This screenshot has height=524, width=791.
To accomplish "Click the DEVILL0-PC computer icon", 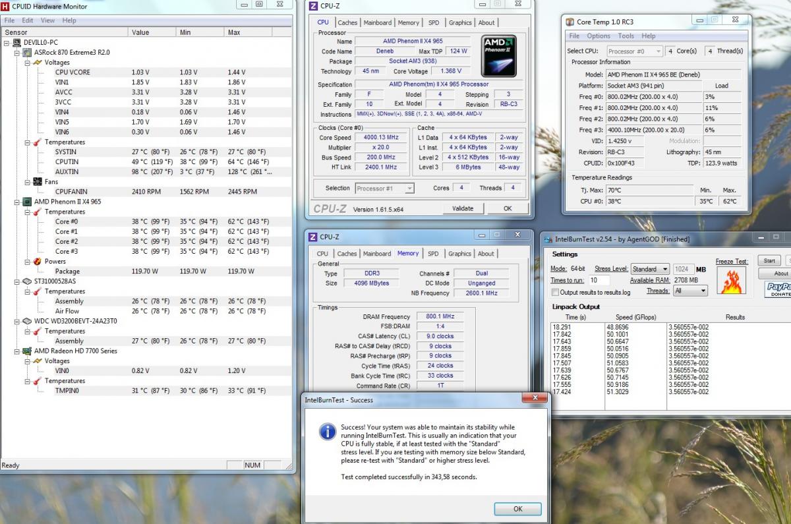I will pyautogui.click(x=16, y=42).
